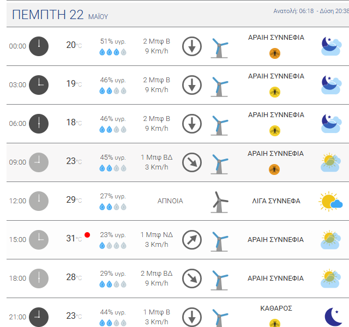The image size is (349, 327).
Task: Click the sun-and-cloud icon at 12:00
Action: pos(330,201)
